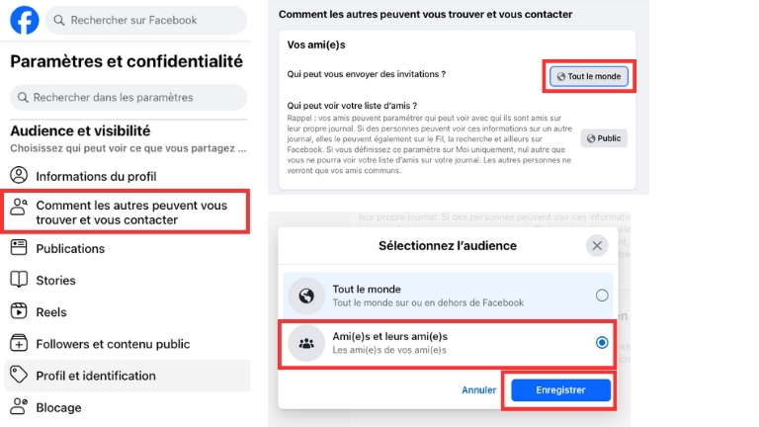This screenshot has width=759, height=427.
Task: Open the Tout le monde audience dropdown
Action: pyautogui.click(x=589, y=76)
